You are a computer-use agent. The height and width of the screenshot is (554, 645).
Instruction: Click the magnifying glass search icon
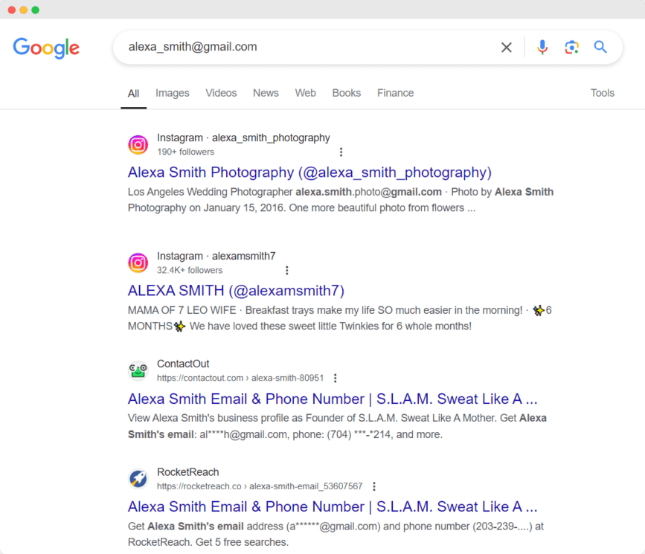[x=600, y=47]
